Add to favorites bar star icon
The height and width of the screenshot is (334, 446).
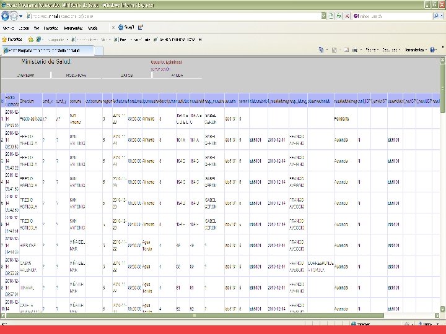click(x=31, y=40)
